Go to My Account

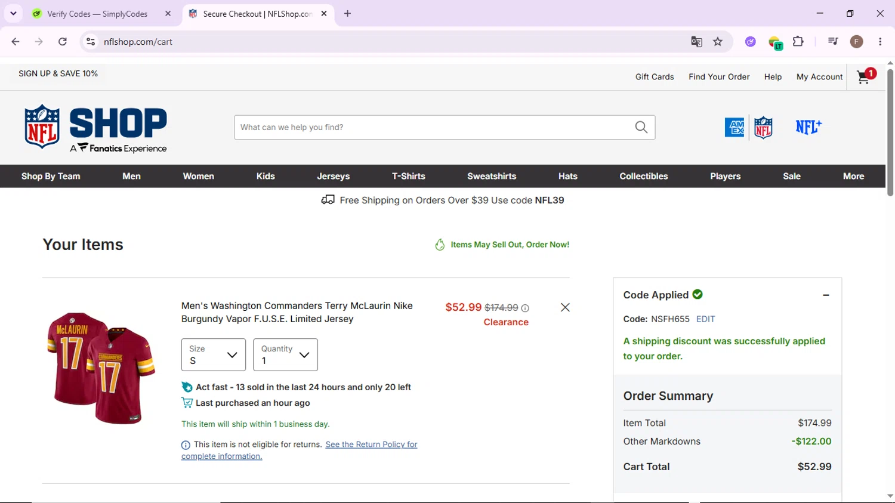click(x=819, y=76)
